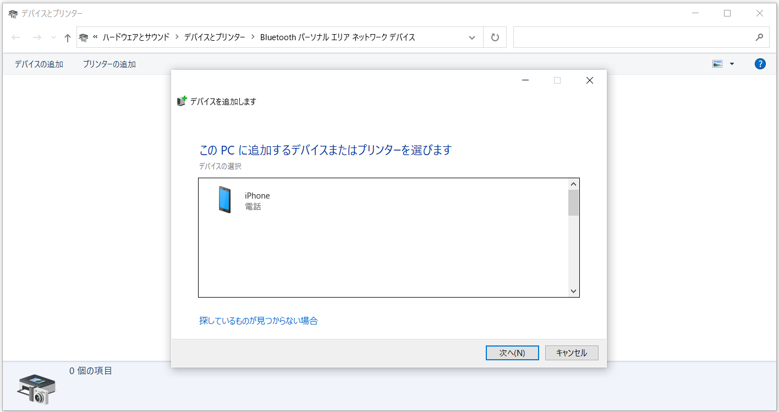
Task: Click device list scrollbar down arrow
Action: 573,291
